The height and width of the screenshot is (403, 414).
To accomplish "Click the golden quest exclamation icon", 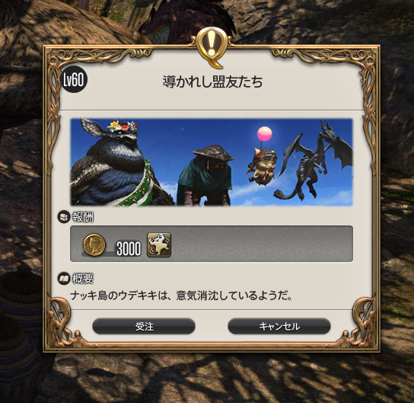I will (x=212, y=47).
